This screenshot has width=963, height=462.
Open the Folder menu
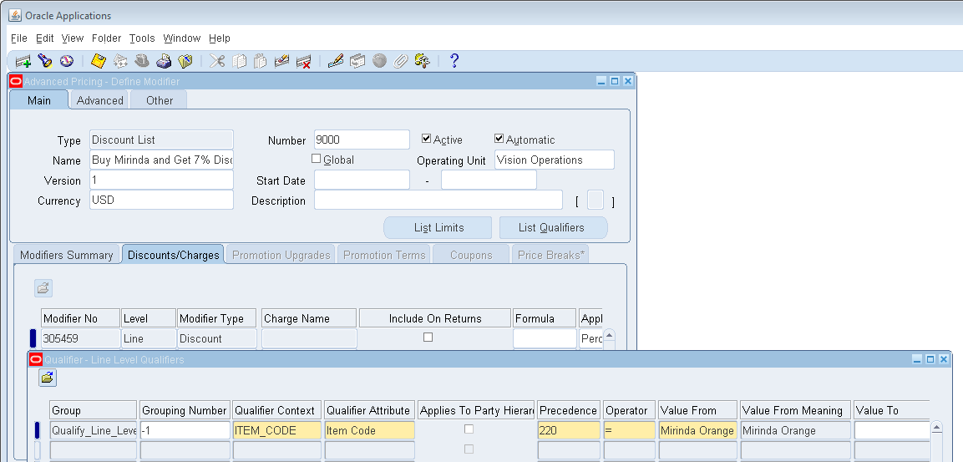[x=106, y=38]
